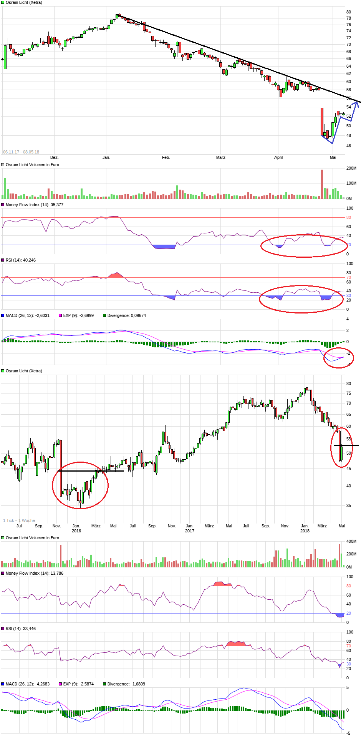
Task: Select the 'RSI (14): 33,446' label
Action: [x=21, y=629]
